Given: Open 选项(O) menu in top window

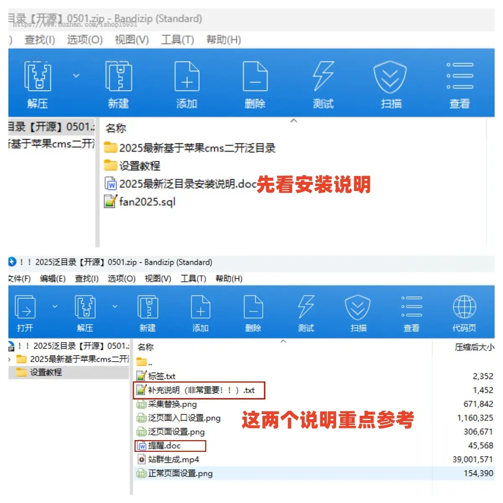Looking at the screenshot, I should (x=85, y=40).
